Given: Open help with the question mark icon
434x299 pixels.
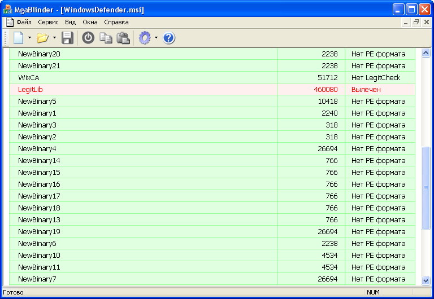Looking at the screenshot, I should [x=169, y=38].
